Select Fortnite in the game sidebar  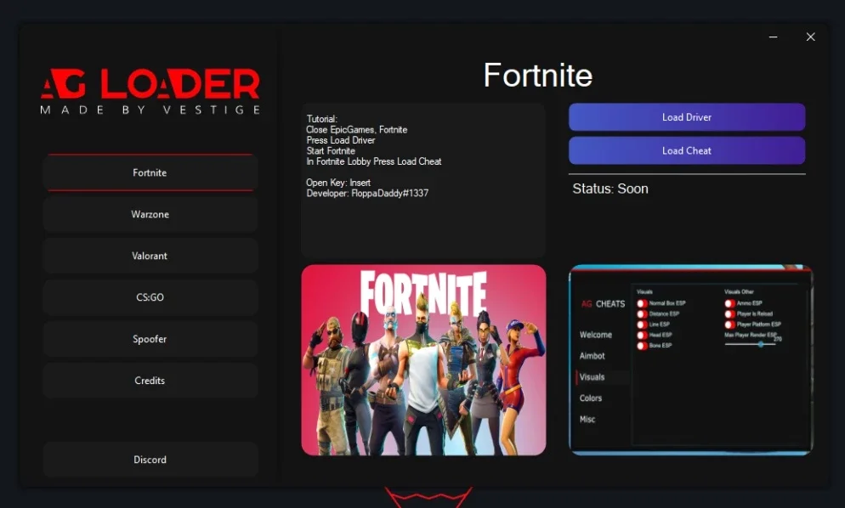(150, 173)
